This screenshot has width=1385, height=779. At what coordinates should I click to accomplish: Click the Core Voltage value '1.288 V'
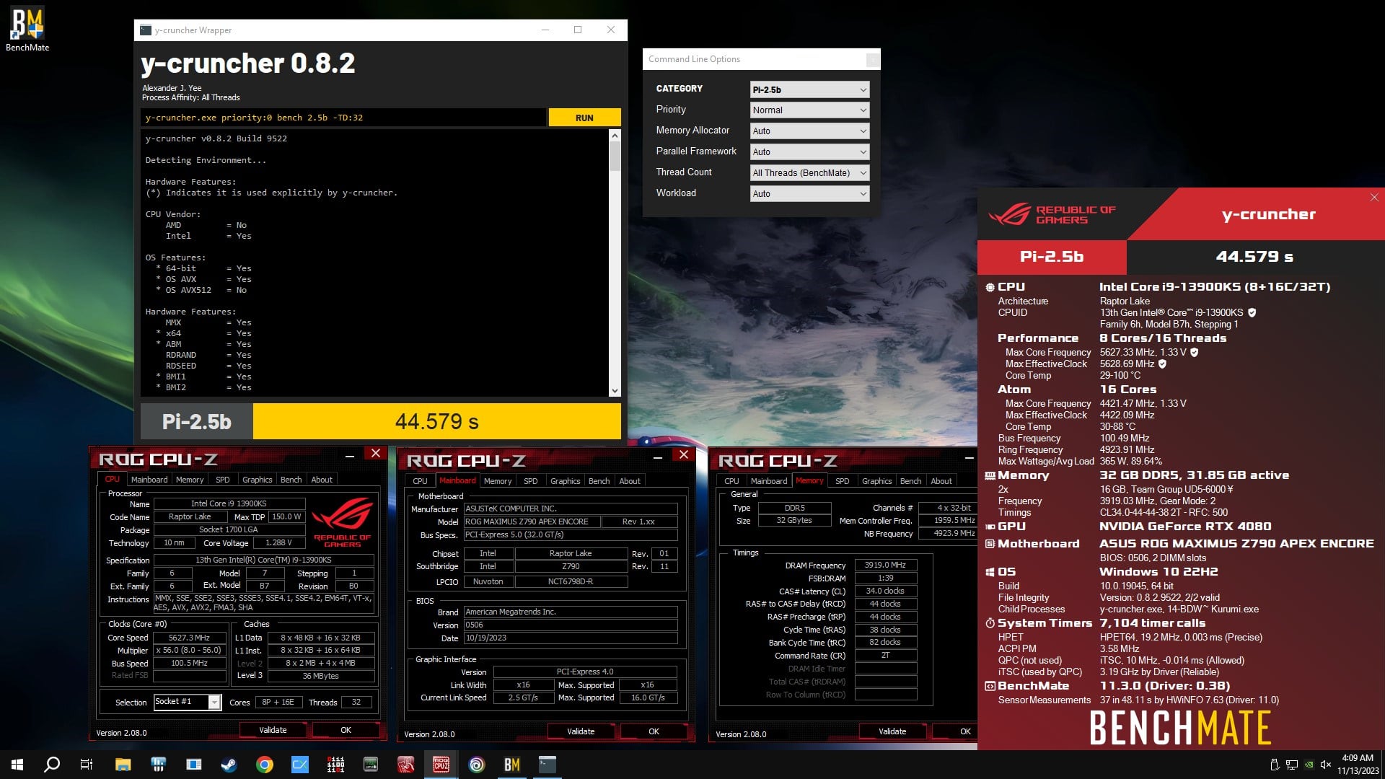coord(279,542)
